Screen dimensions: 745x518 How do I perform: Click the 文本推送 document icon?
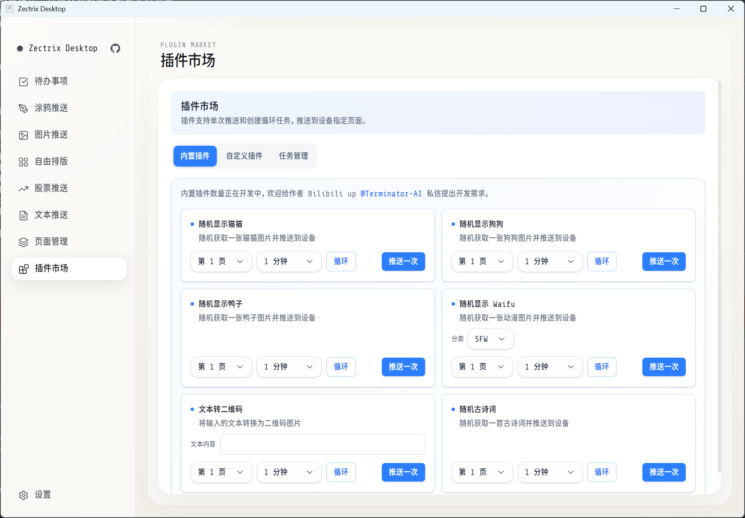pos(23,215)
